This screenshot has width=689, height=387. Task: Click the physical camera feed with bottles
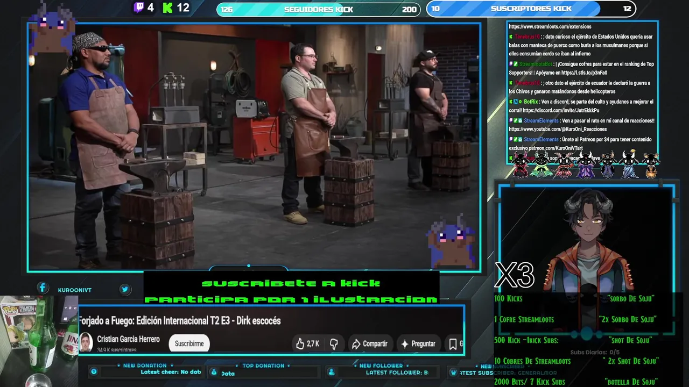coord(39,341)
